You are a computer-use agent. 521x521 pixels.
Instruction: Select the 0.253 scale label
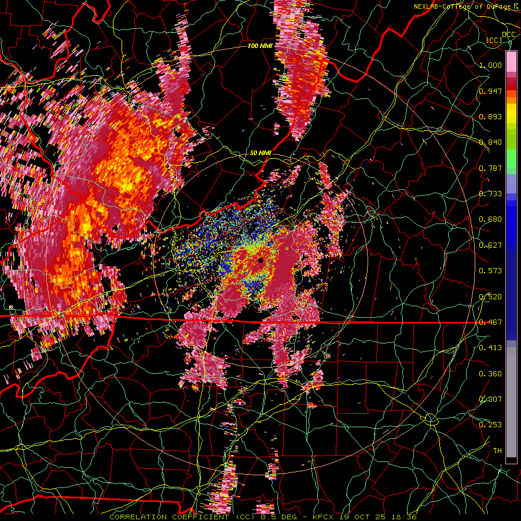point(490,425)
